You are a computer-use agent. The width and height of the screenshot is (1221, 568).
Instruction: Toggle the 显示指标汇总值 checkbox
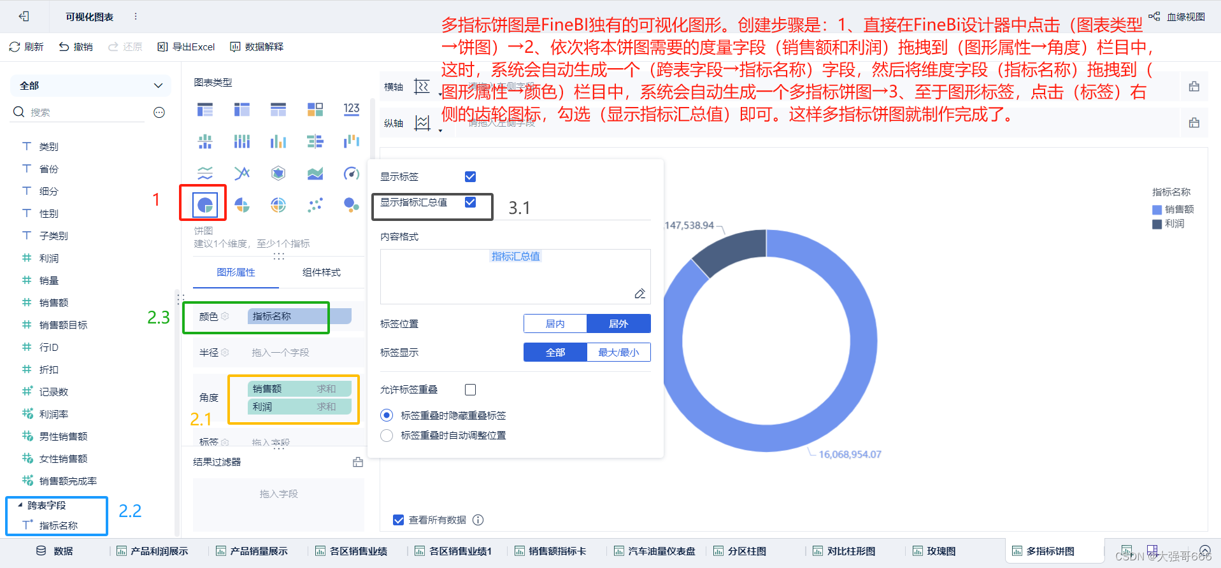coord(471,202)
